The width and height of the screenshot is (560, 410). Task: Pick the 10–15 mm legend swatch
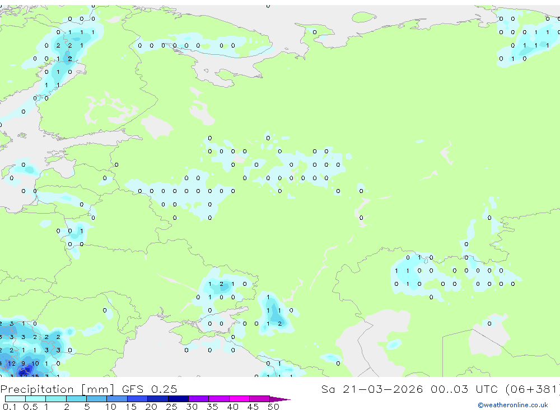pos(117,399)
